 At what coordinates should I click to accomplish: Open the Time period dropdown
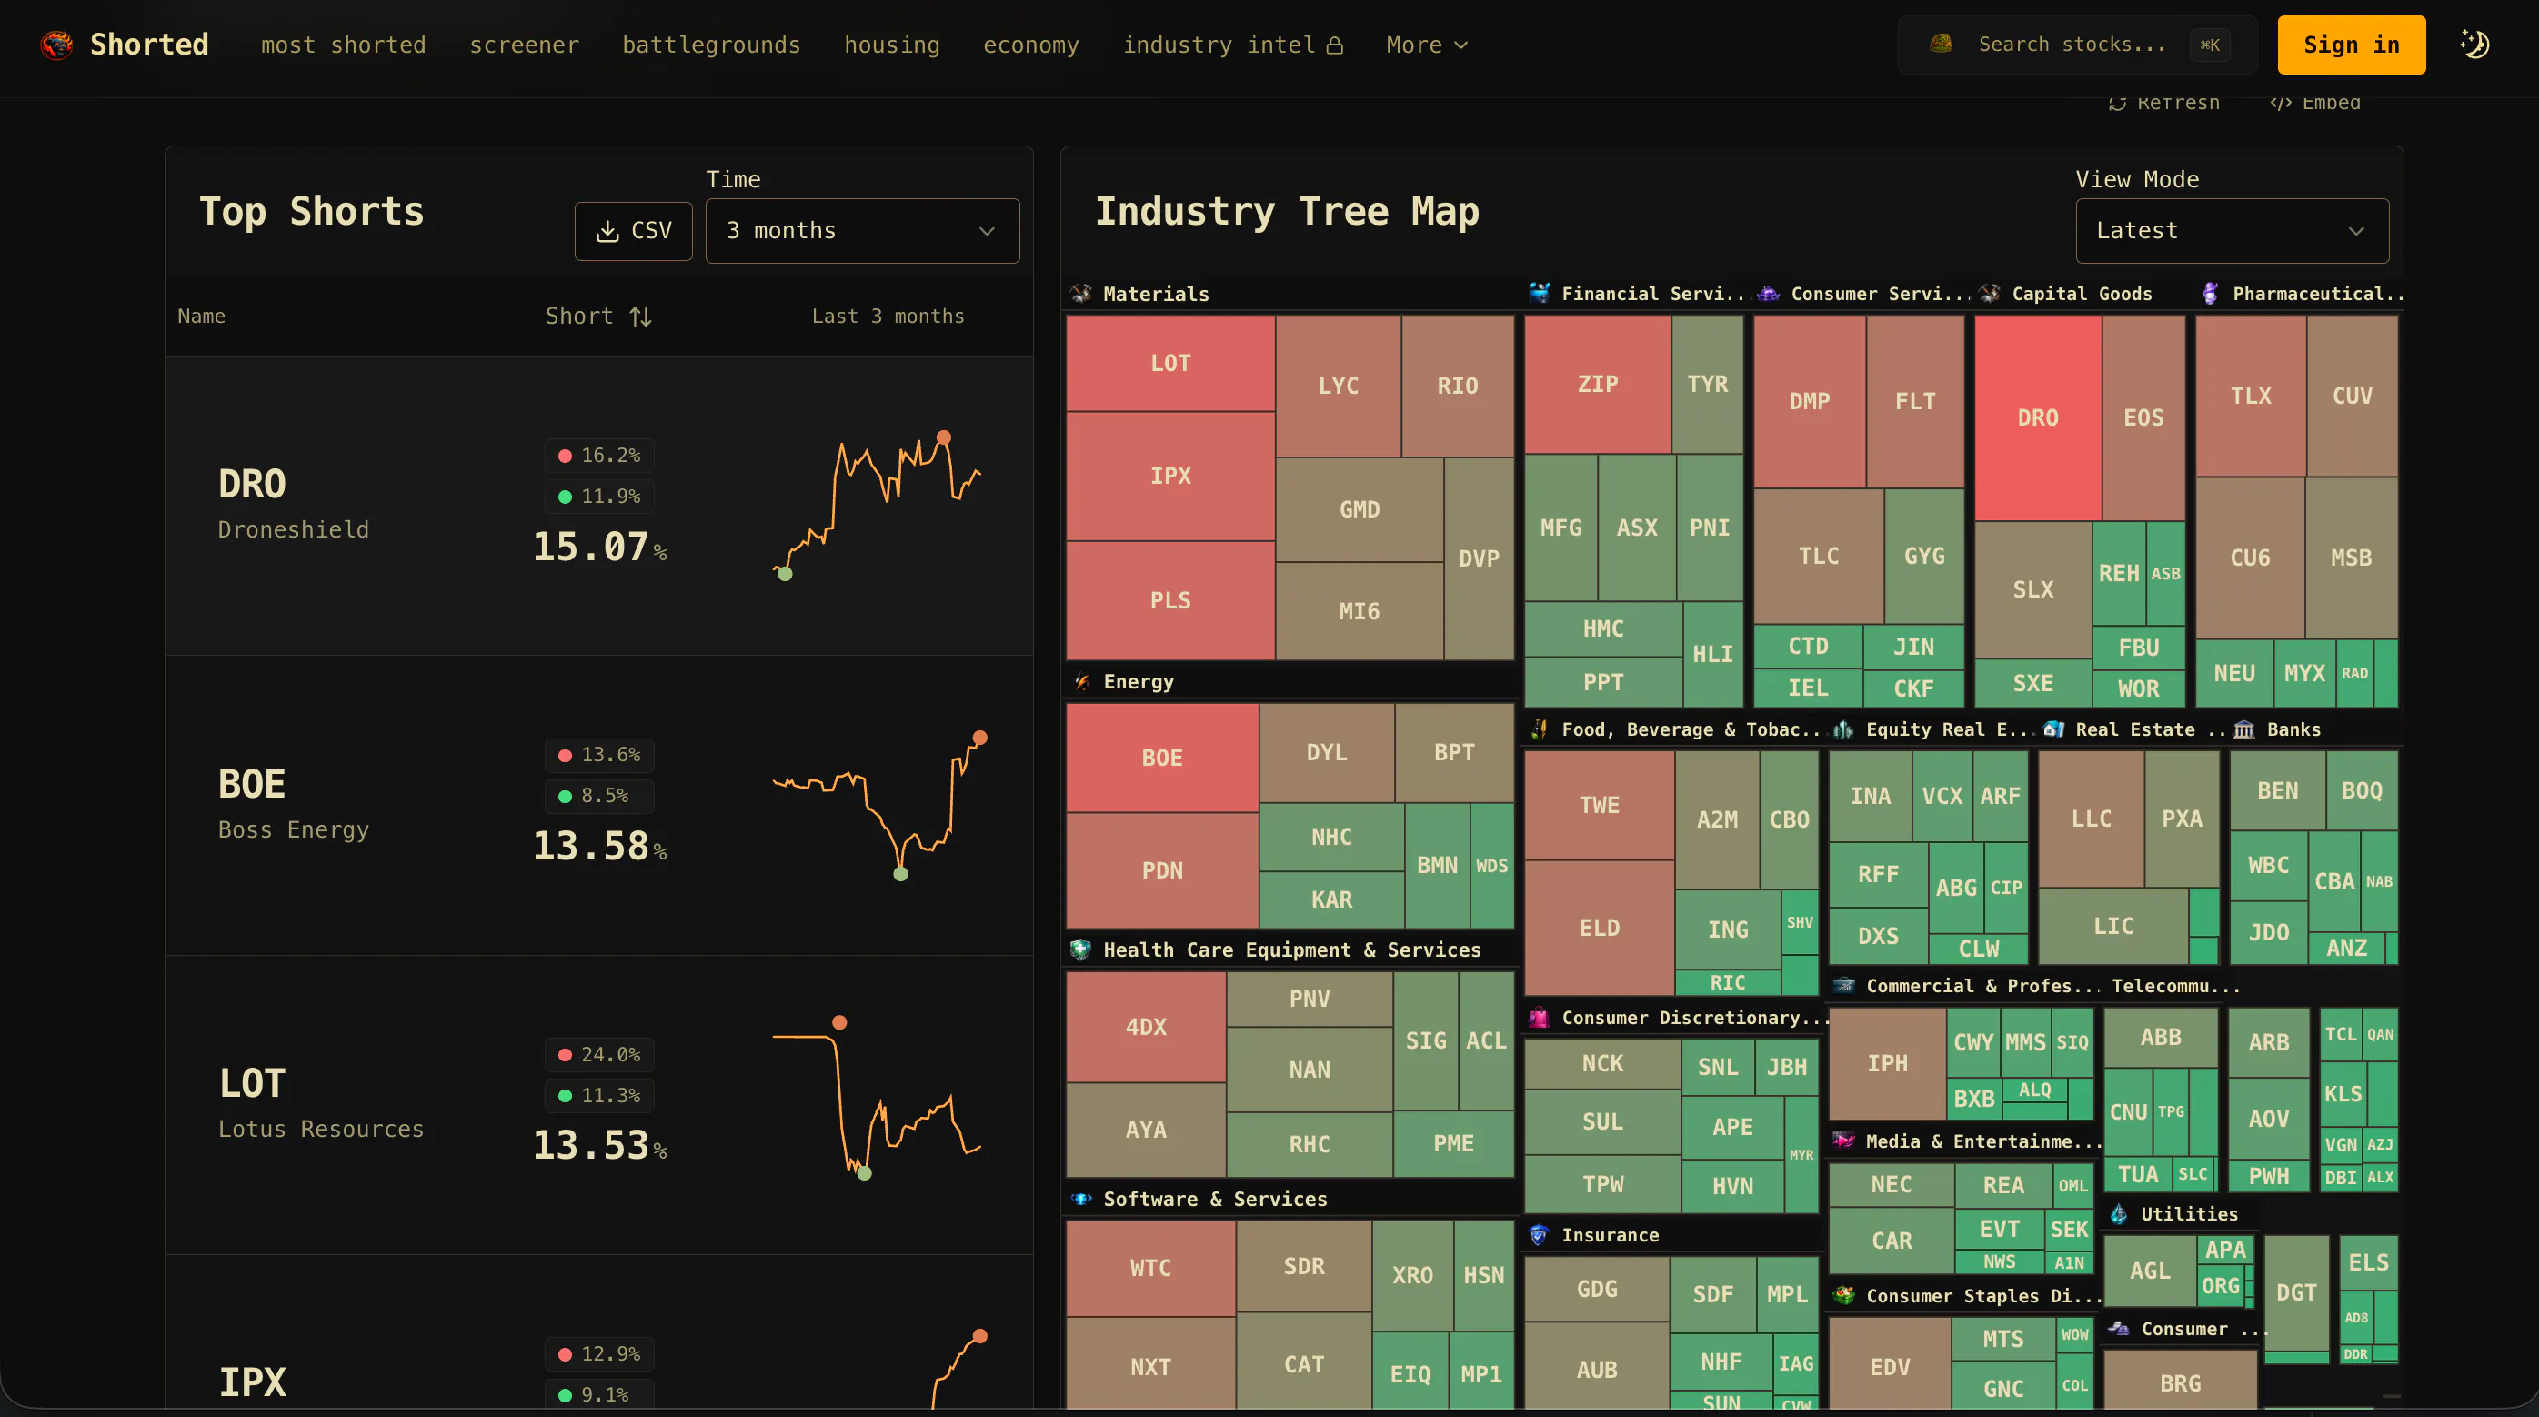click(862, 231)
